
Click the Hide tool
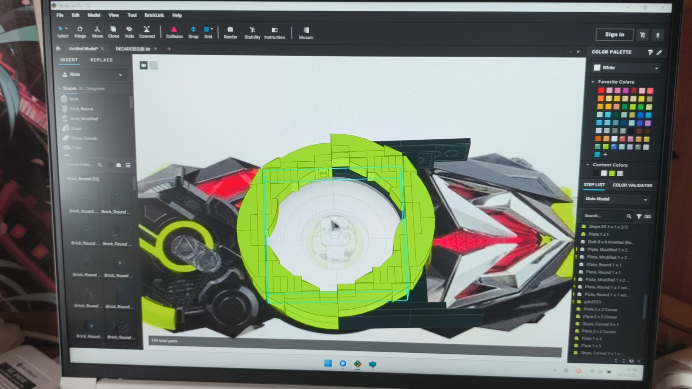pos(129,32)
